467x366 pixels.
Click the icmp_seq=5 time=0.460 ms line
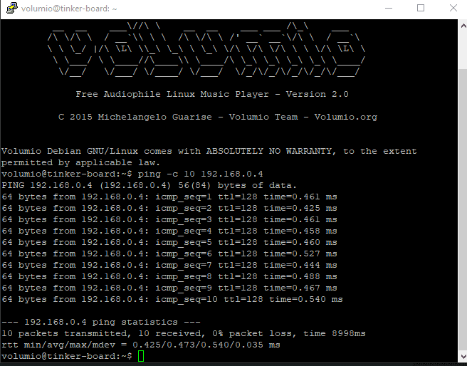(169, 242)
